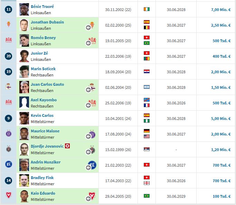Click the loan arrow icon beside Jonathan Dubasin
The width and height of the screenshot is (236, 205).
point(88,28)
